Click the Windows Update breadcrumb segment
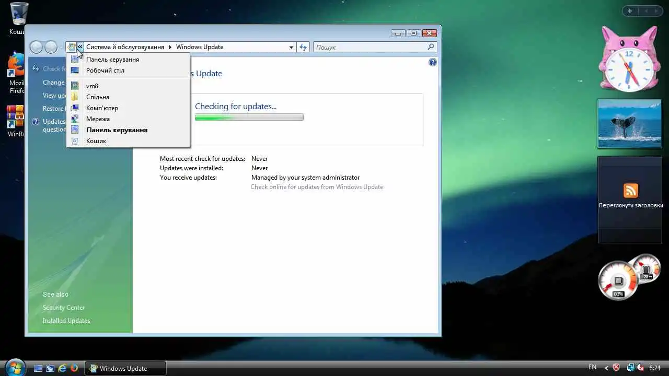 coord(200,47)
